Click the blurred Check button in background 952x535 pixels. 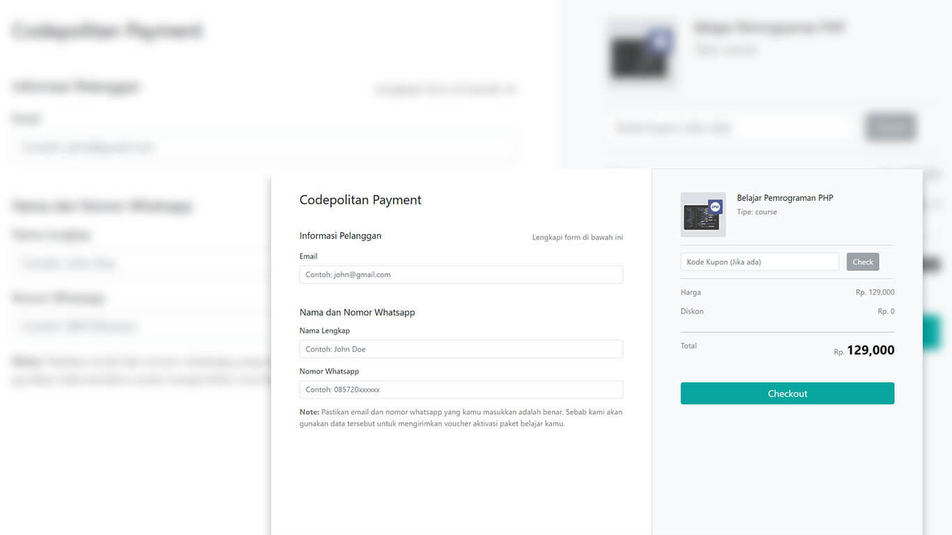pyautogui.click(x=890, y=127)
